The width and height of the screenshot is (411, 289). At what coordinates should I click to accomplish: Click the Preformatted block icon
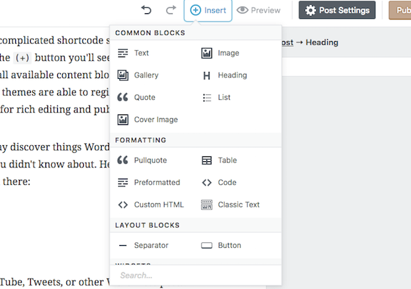pos(123,182)
